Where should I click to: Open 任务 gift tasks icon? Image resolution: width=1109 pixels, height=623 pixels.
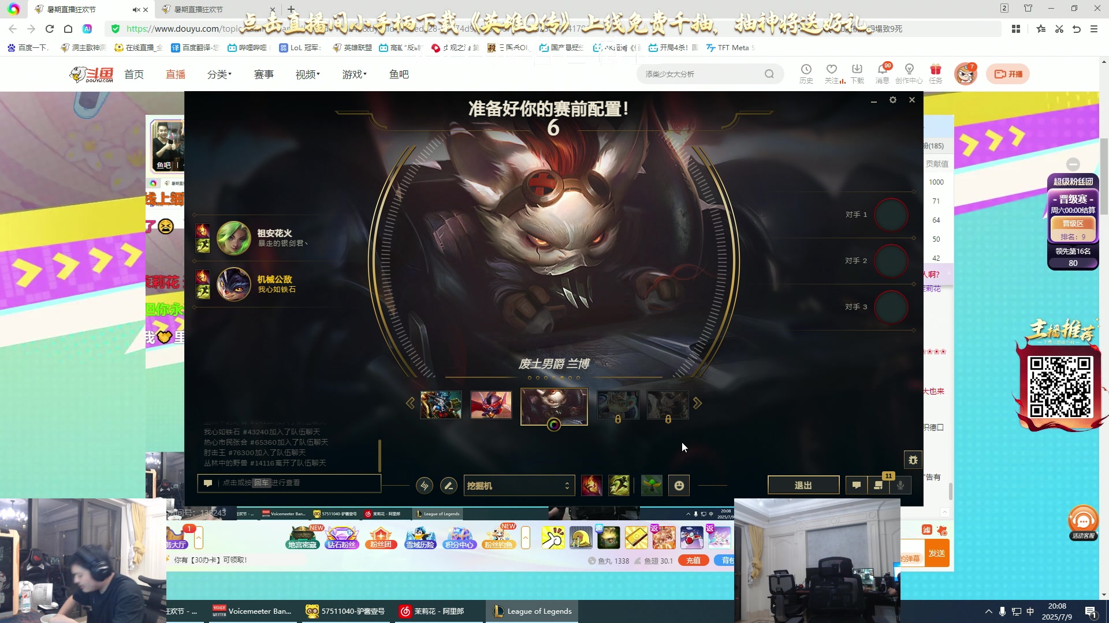[x=936, y=73]
